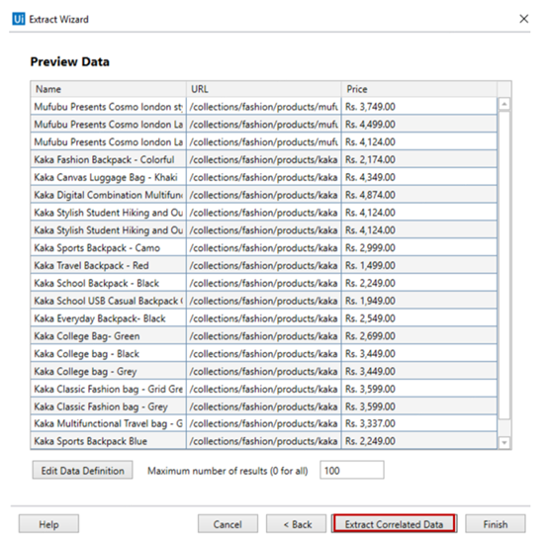This screenshot has width=548, height=541.
Task: Go back with the < Back button
Action: [297, 524]
